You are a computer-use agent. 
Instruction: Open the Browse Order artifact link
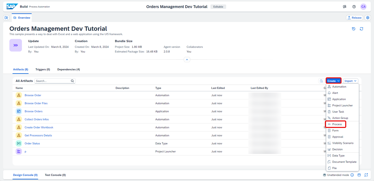click(33, 95)
